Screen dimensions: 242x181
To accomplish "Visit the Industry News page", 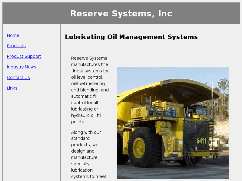I will click(22, 67).
